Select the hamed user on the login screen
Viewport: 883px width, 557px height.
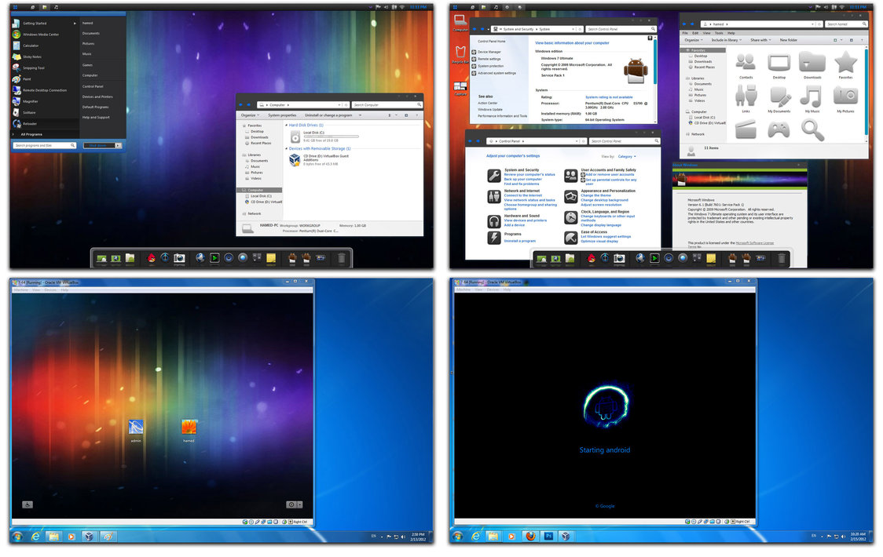(x=189, y=431)
